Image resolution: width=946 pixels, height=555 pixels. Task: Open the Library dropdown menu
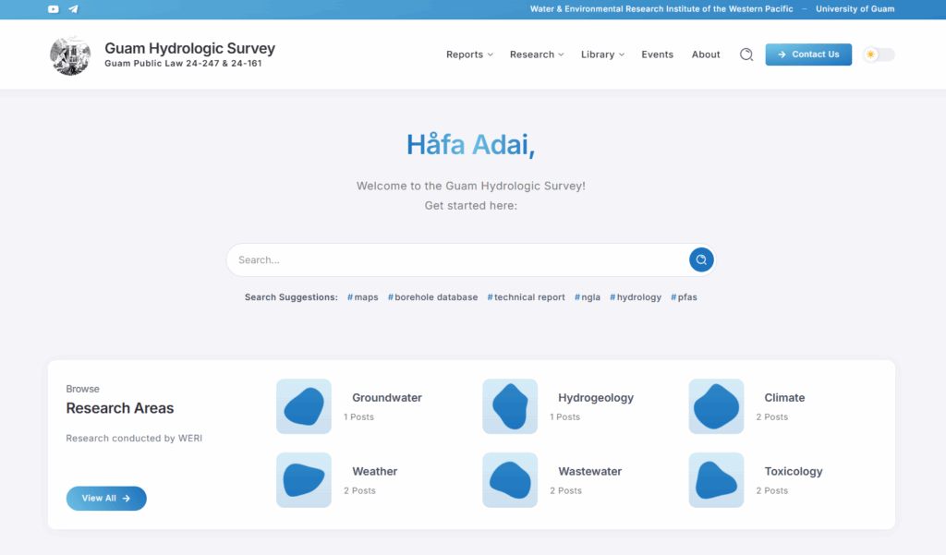pos(602,54)
